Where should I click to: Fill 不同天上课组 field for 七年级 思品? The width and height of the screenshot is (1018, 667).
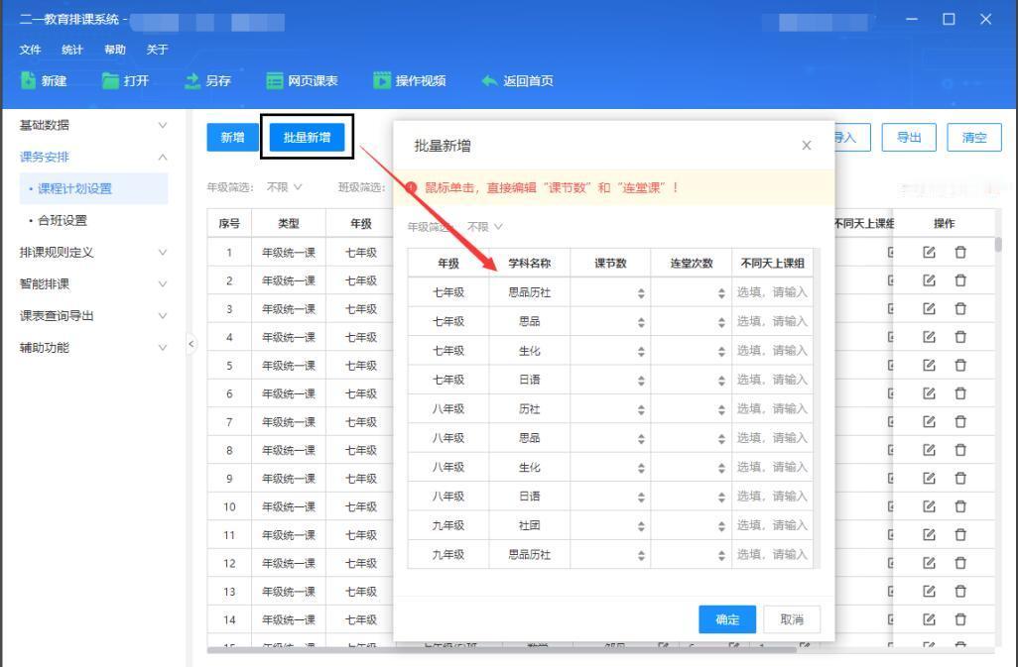pos(772,321)
